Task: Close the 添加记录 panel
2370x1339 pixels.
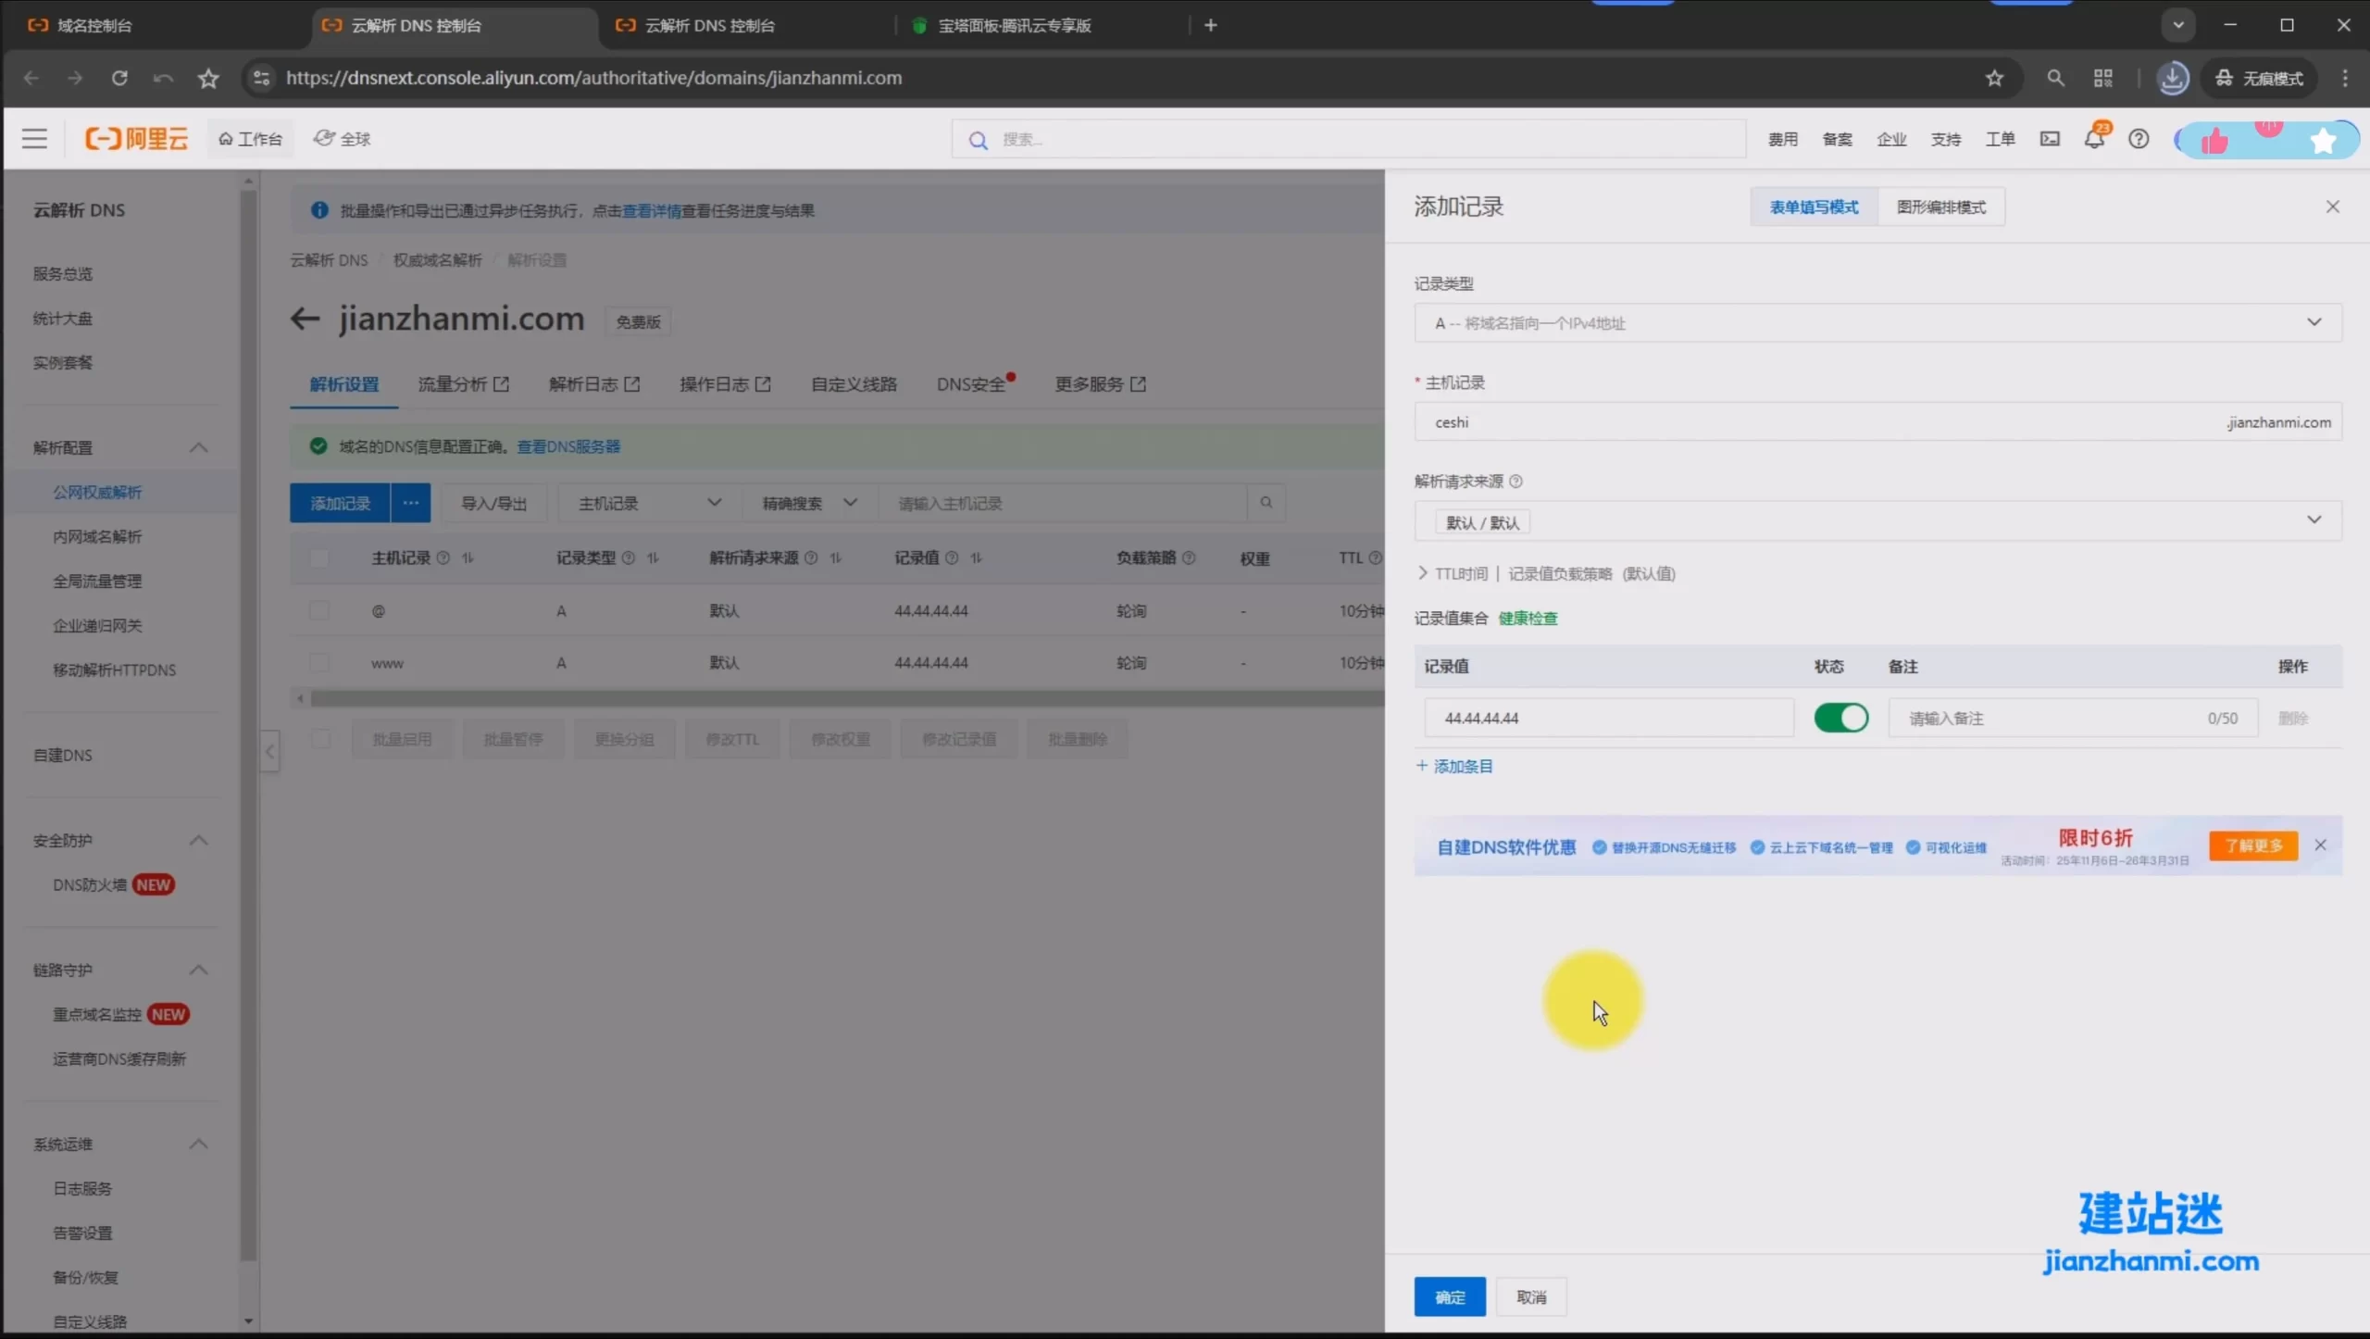Action: click(2332, 206)
